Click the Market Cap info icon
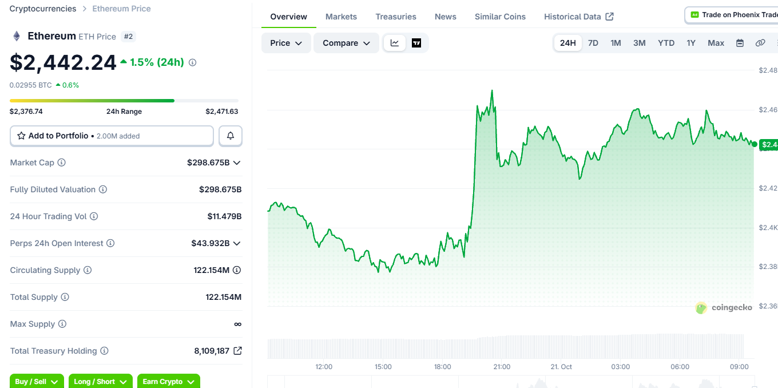This screenshot has height=388, width=778. [62, 163]
